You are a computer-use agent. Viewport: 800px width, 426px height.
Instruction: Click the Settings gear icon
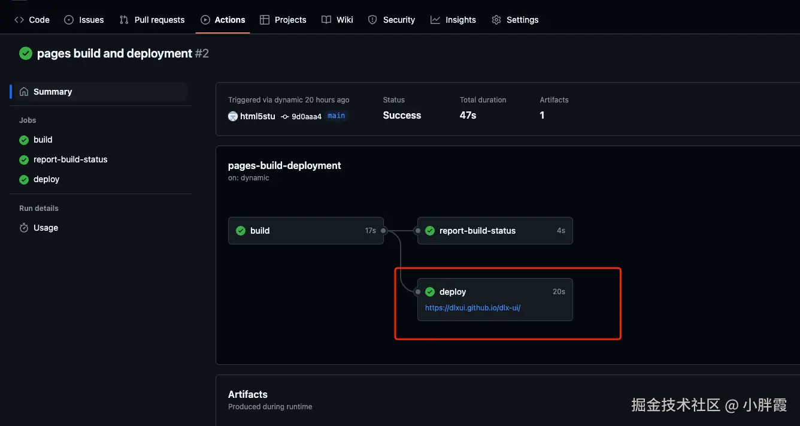[496, 20]
